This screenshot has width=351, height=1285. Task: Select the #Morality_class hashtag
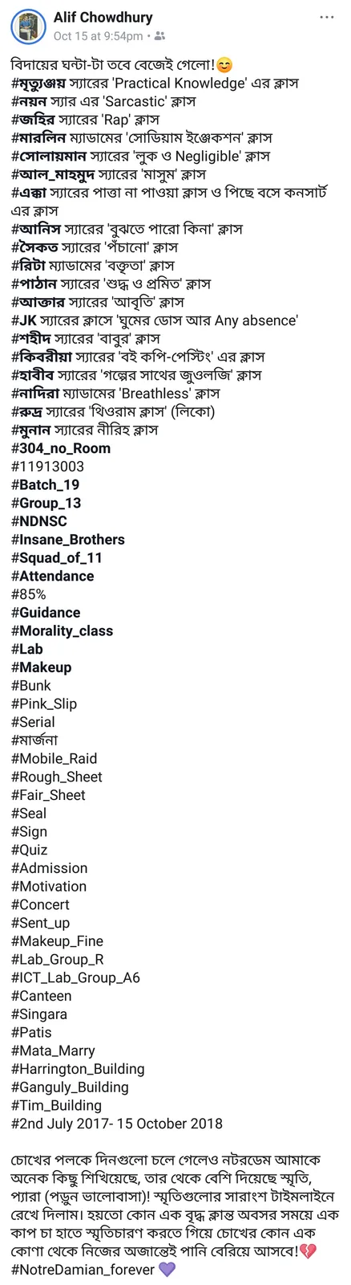pos(63,631)
